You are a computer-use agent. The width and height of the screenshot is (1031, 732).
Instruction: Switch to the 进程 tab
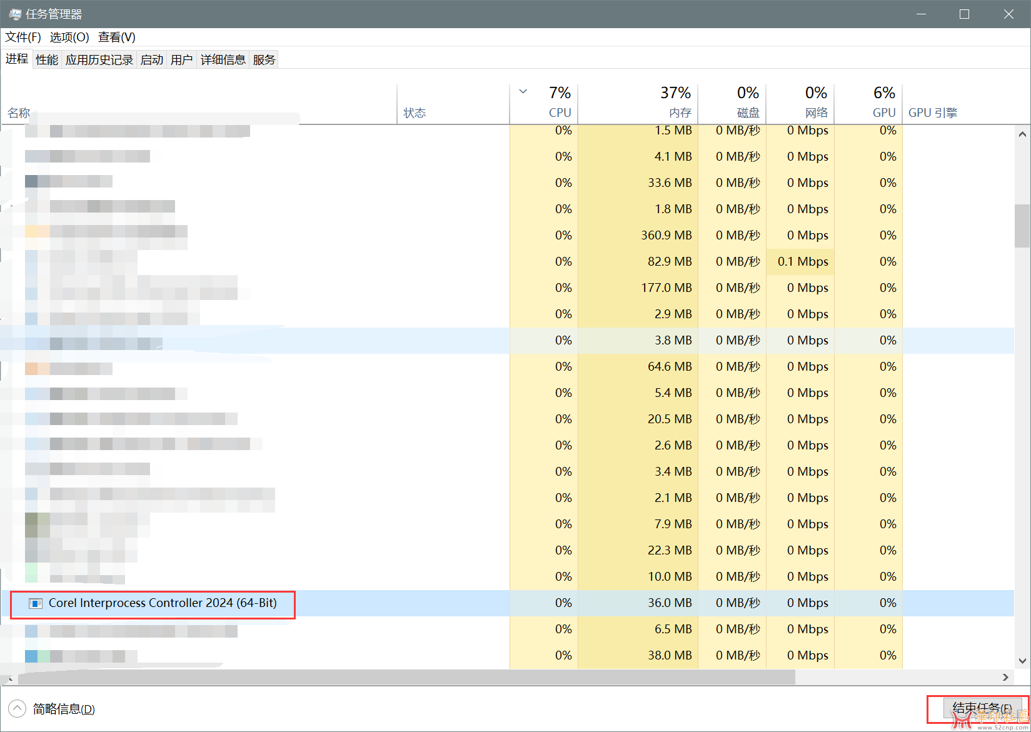[x=17, y=59]
